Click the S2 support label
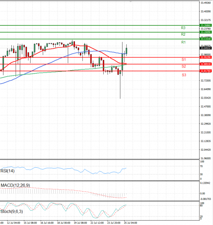This screenshot has width=213, height=225. pyautogui.click(x=184, y=66)
